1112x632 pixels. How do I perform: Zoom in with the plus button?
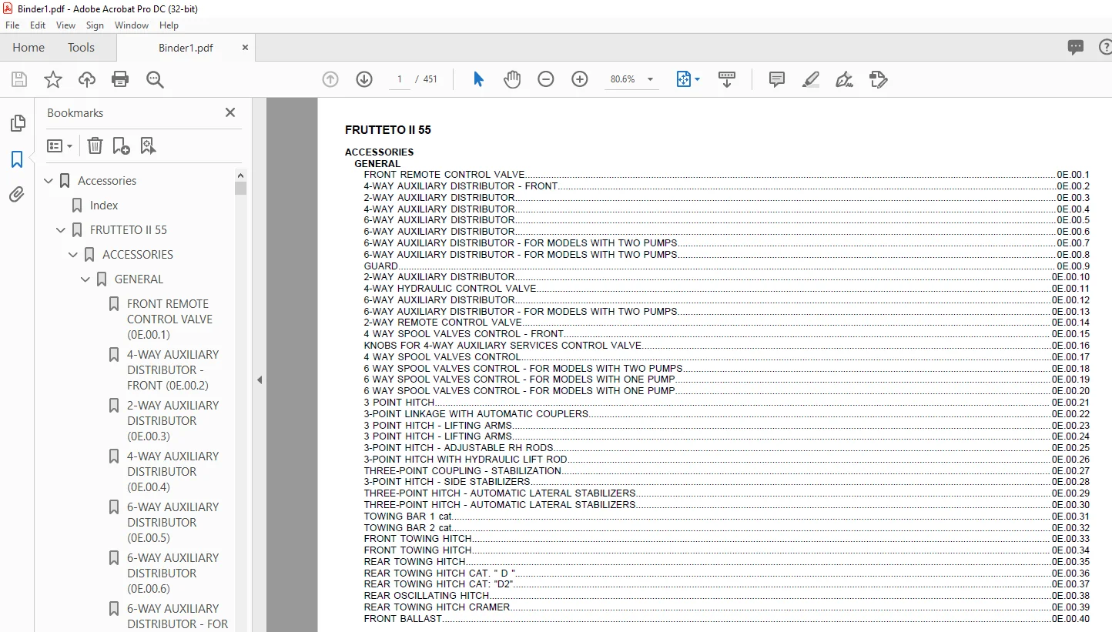[580, 79]
